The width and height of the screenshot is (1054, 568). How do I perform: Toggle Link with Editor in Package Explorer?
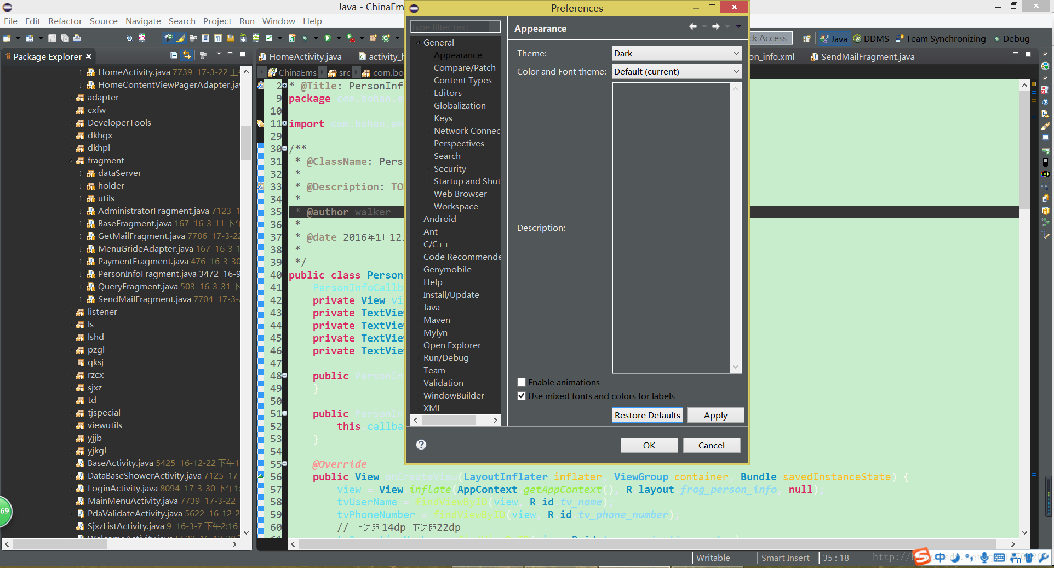pos(187,55)
